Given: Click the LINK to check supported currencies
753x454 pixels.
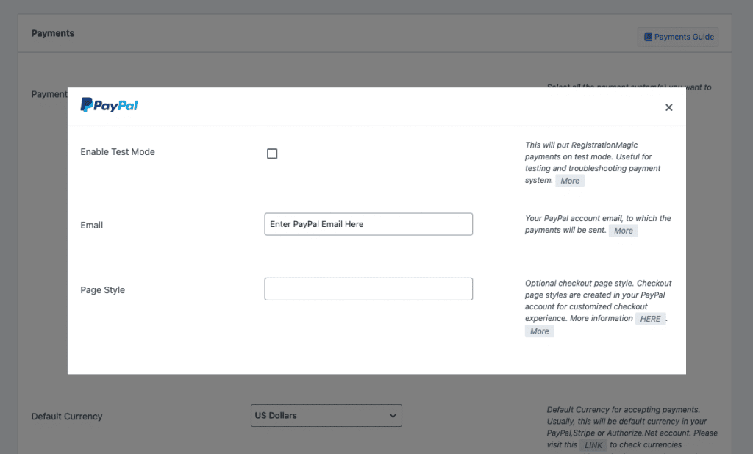Looking at the screenshot, I should coord(593,444).
